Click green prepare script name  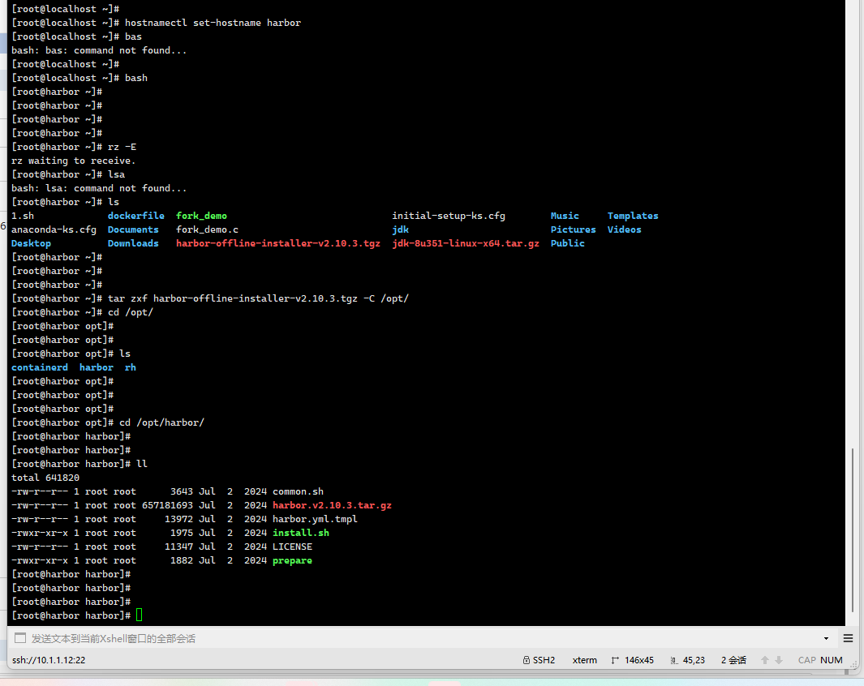coord(292,560)
